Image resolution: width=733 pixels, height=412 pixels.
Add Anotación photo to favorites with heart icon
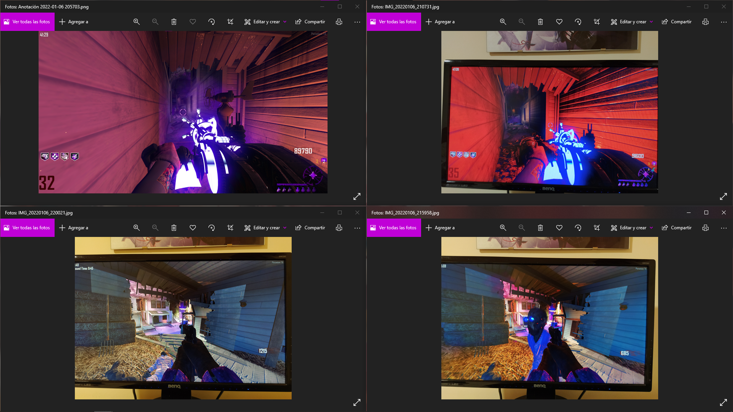193,22
